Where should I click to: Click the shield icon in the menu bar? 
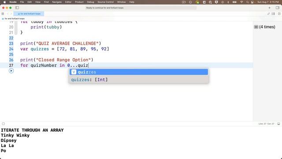pyautogui.click(x=216, y=2)
